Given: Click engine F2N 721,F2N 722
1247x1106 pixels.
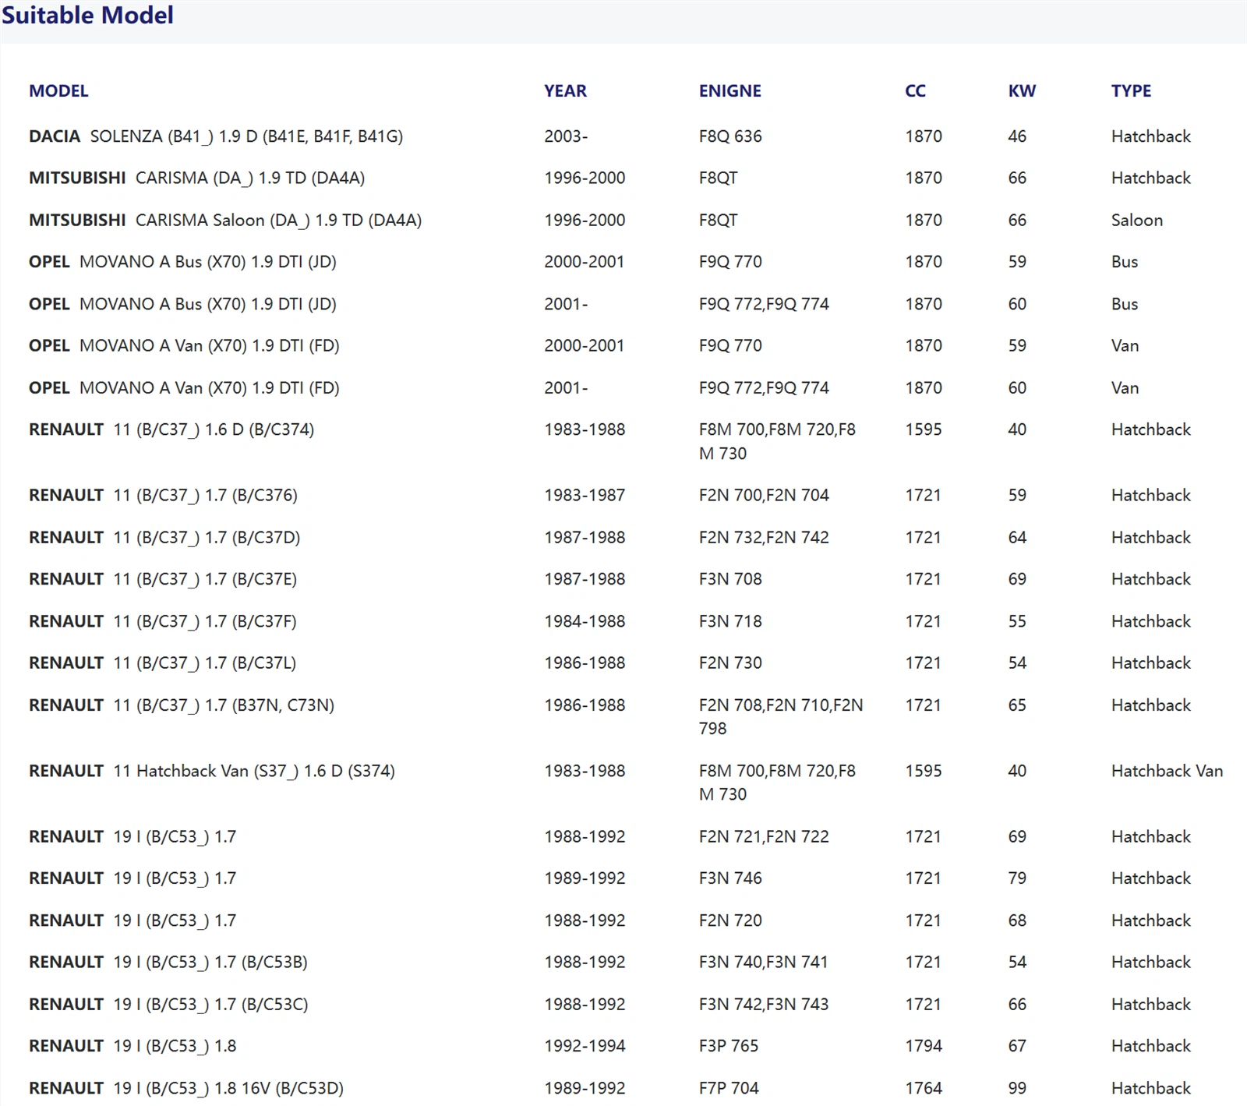Looking at the screenshot, I should coord(764,836).
